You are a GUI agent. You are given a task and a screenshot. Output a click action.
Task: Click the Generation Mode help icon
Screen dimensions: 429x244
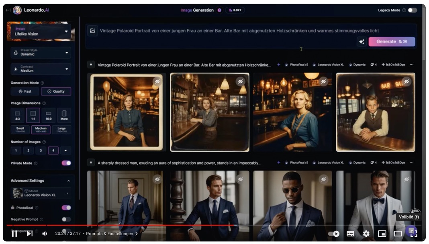43,83
